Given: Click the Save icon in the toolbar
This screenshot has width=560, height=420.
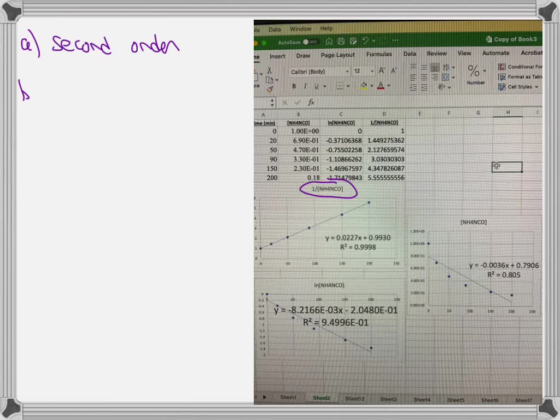Looking at the screenshot, I should coord(340,40).
